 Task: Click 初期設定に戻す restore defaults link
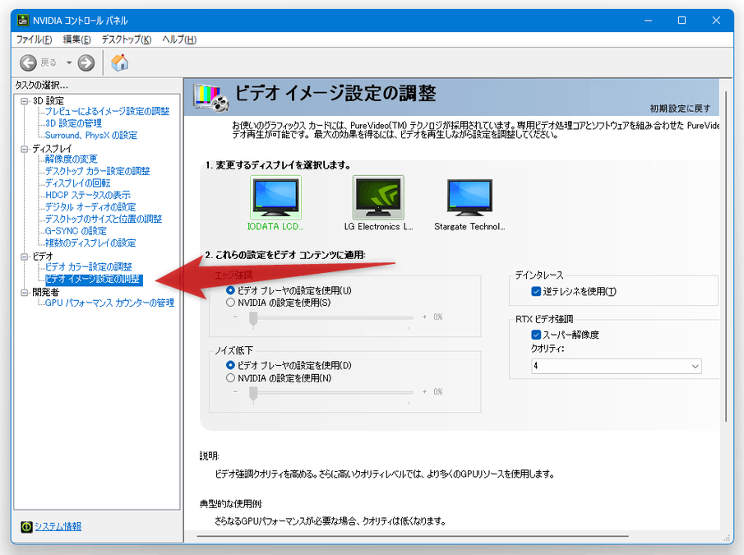680,109
